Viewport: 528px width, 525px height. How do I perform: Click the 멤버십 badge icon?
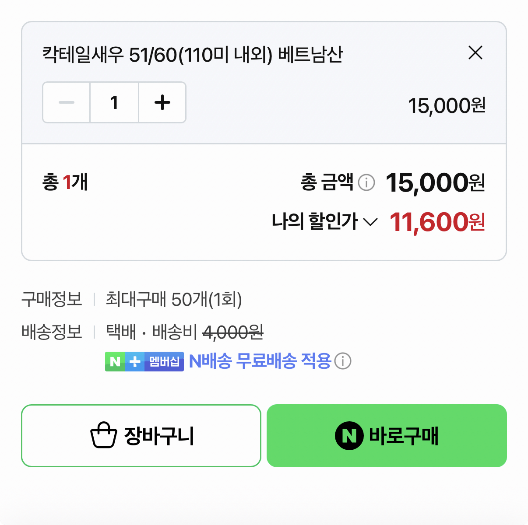coord(164,361)
